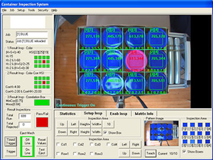Click the Down button next to Teach
The width and height of the screenshot is (213, 160).
point(135,153)
